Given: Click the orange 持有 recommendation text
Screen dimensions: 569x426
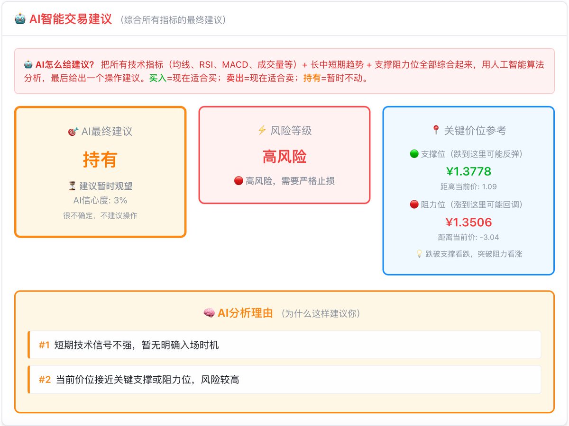Looking at the screenshot, I should click(x=100, y=160).
